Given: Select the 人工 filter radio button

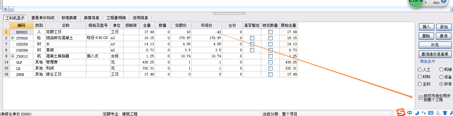Looking at the screenshot, I should tap(420, 69).
